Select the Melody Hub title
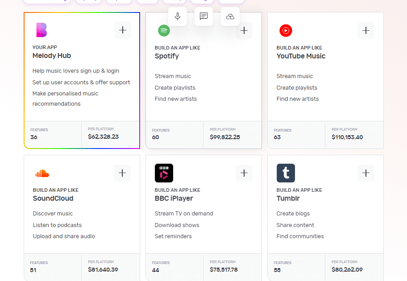407x281 pixels. [x=52, y=55]
